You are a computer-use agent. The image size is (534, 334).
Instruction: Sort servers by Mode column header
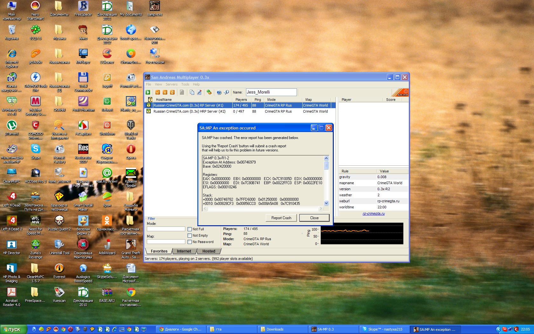(x=283, y=100)
